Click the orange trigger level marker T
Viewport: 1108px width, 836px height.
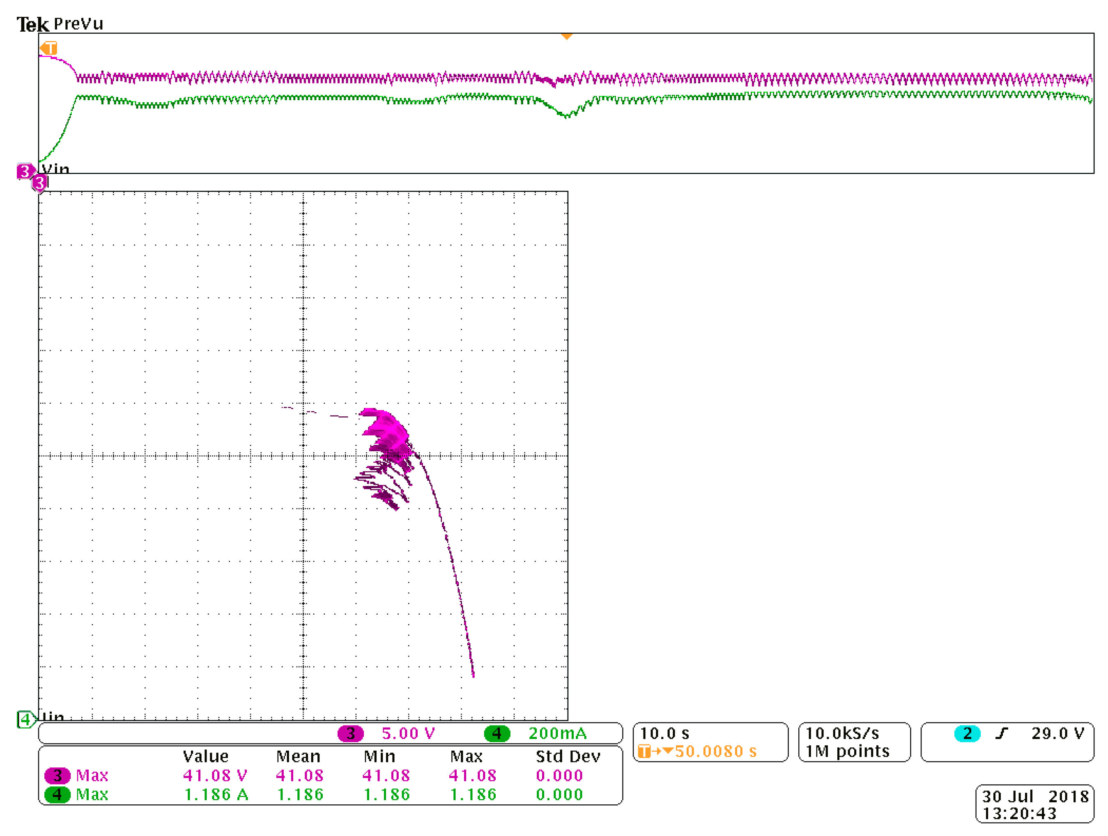49,48
